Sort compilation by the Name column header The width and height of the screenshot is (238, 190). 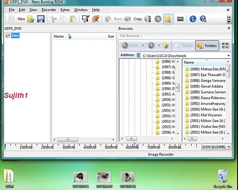point(59,36)
